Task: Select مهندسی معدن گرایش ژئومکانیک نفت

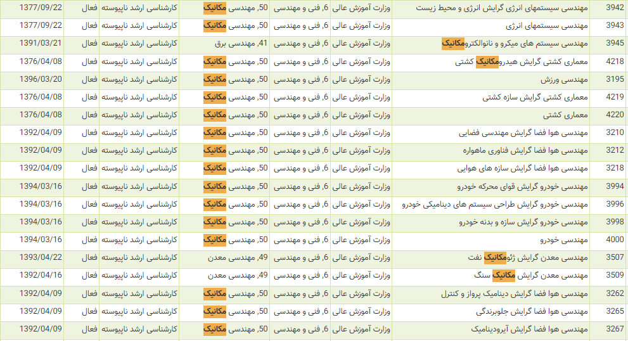Action: tap(528, 257)
